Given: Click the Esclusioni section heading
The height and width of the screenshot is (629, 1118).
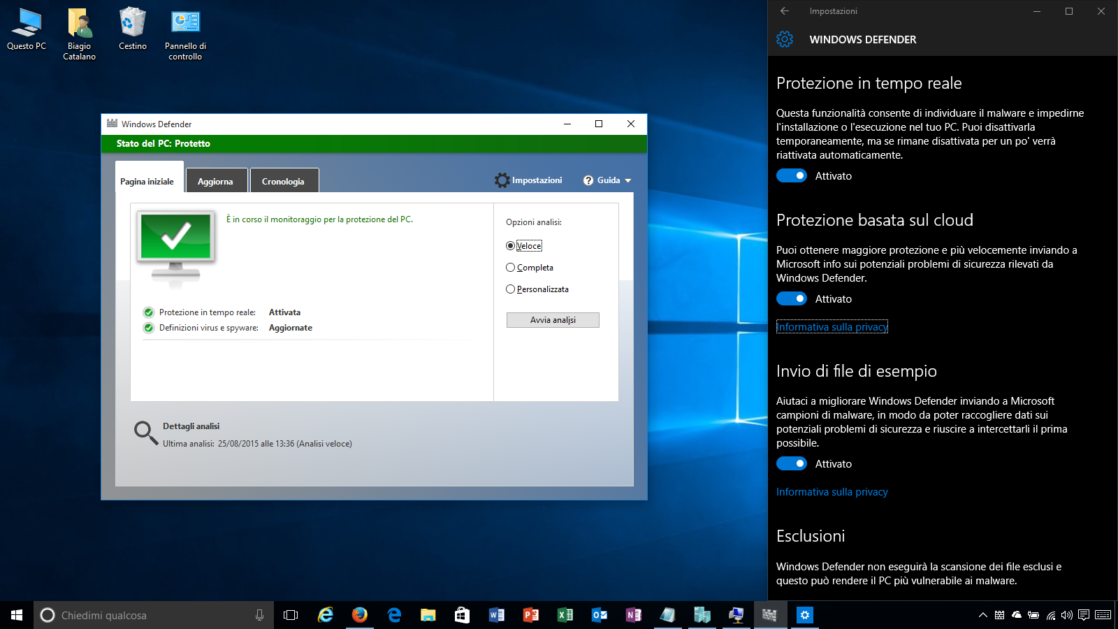Looking at the screenshot, I should point(811,536).
